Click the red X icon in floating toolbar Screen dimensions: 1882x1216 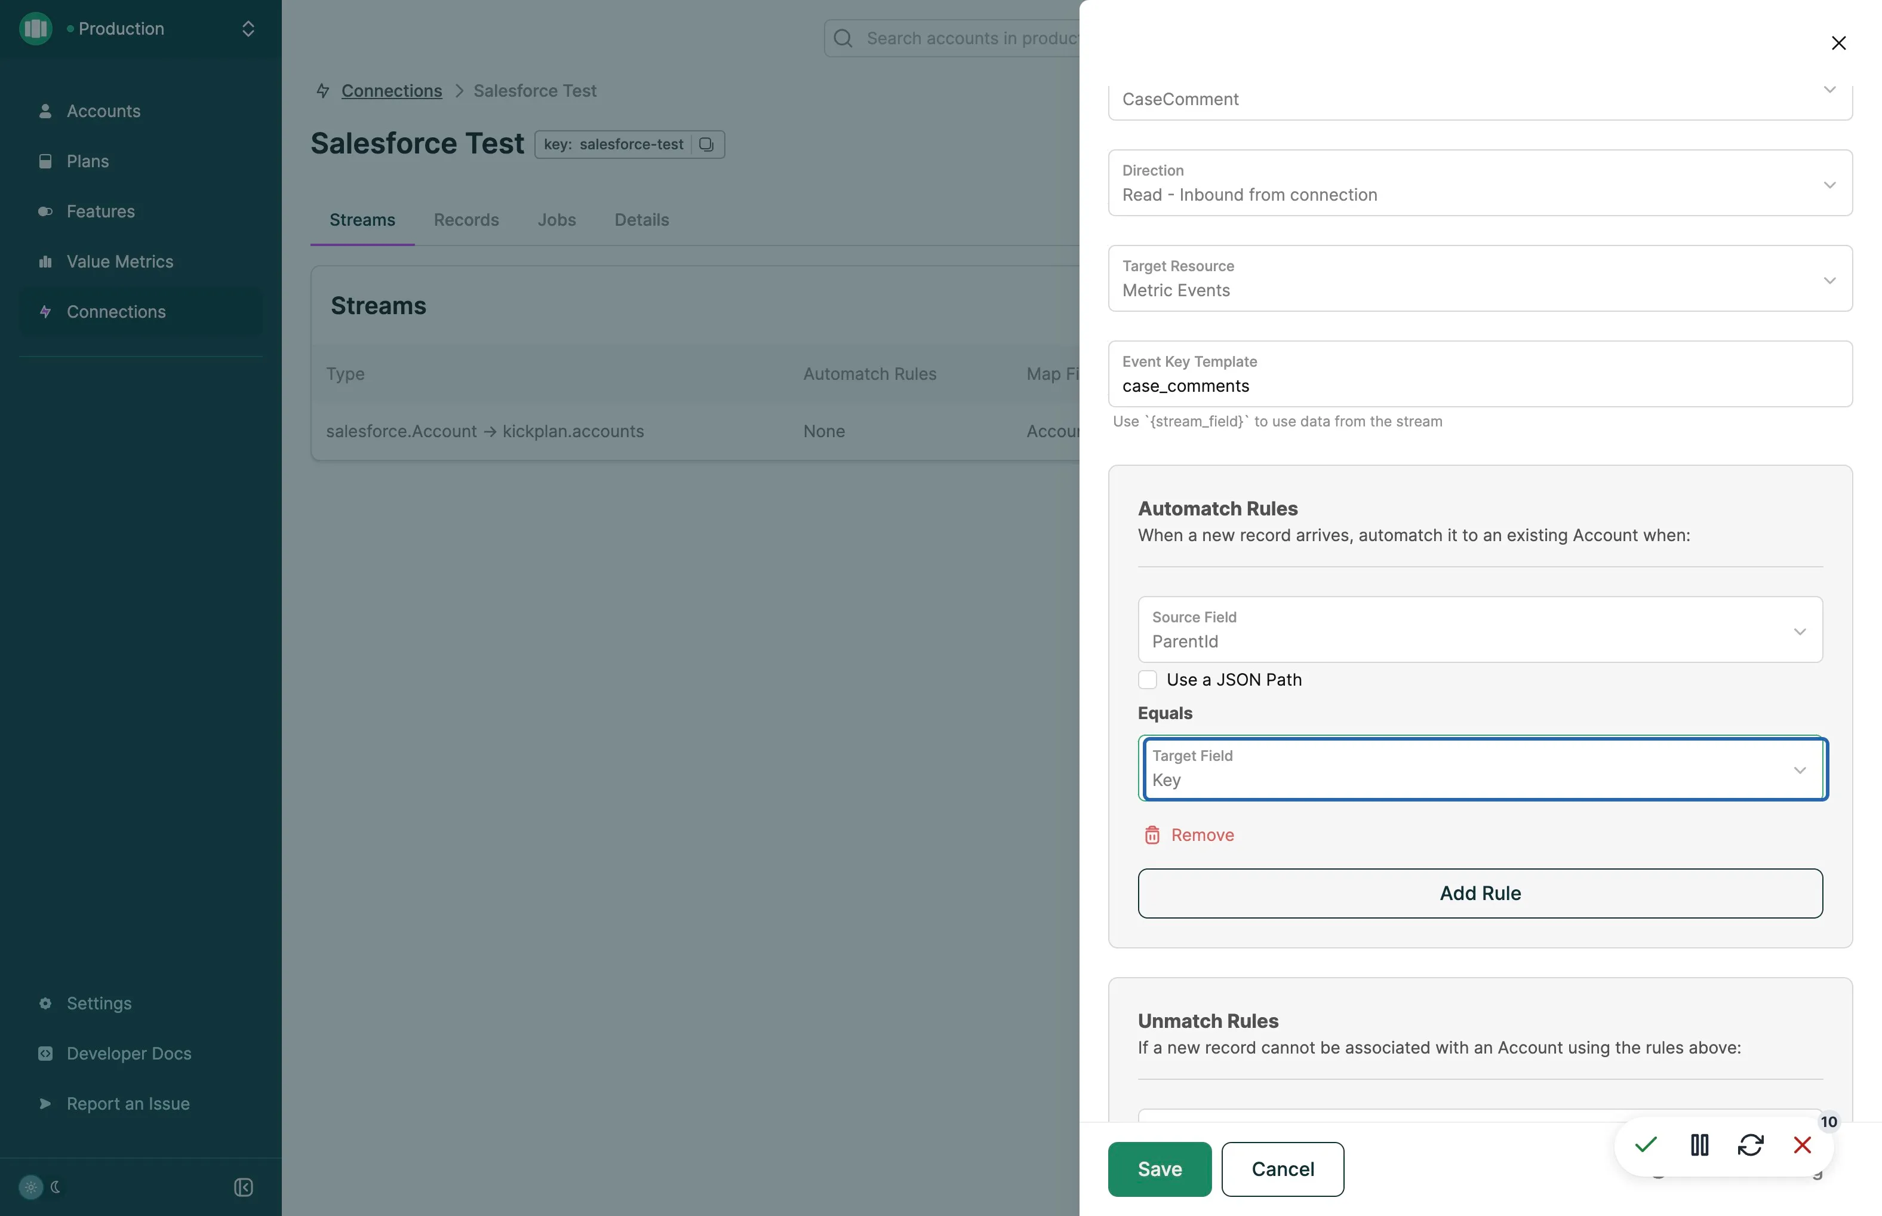[x=1802, y=1145]
